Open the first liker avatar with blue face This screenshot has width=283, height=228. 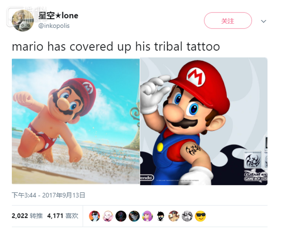pyautogui.click(x=94, y=216)
